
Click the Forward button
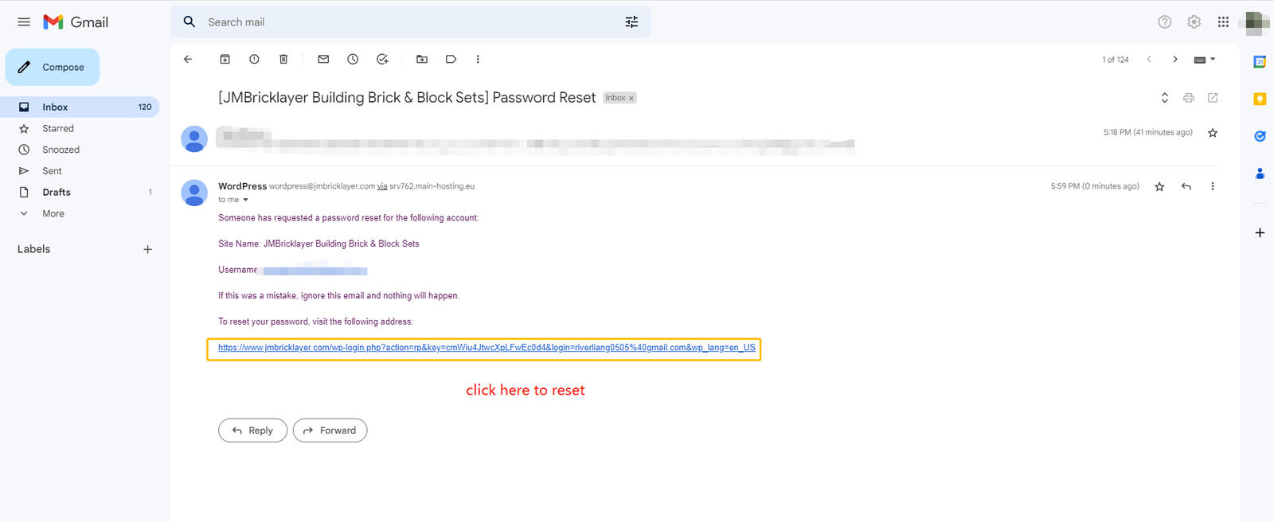click(330, 430)
